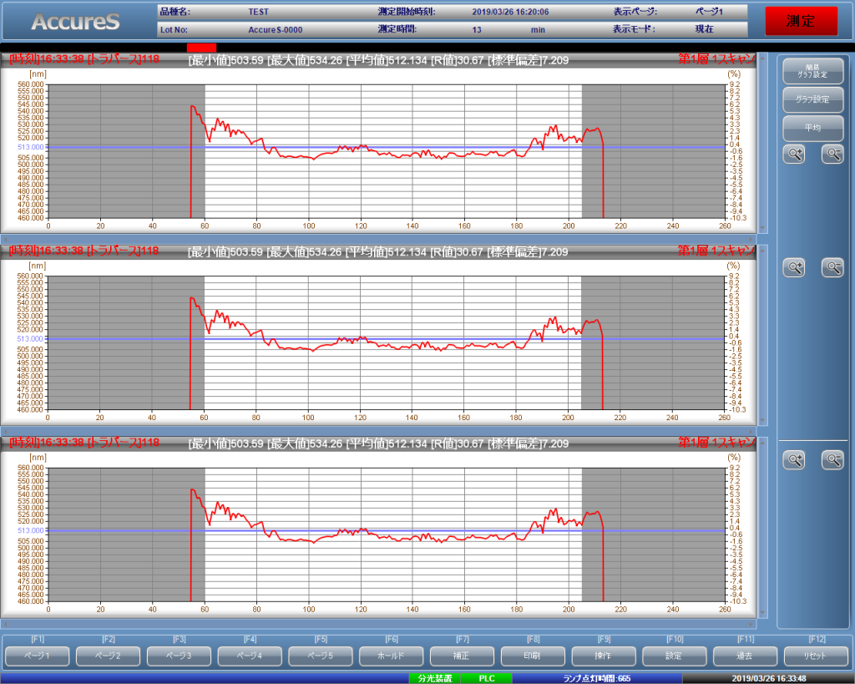Click the 測定時間 value 13
855x684 pixels.
click(477, 30)
